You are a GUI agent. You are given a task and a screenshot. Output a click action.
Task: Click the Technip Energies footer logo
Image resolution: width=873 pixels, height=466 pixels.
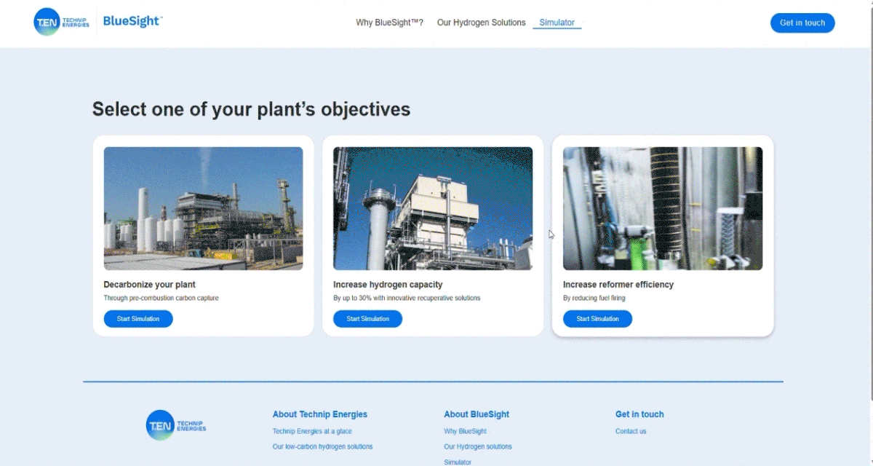click(176, 424)
